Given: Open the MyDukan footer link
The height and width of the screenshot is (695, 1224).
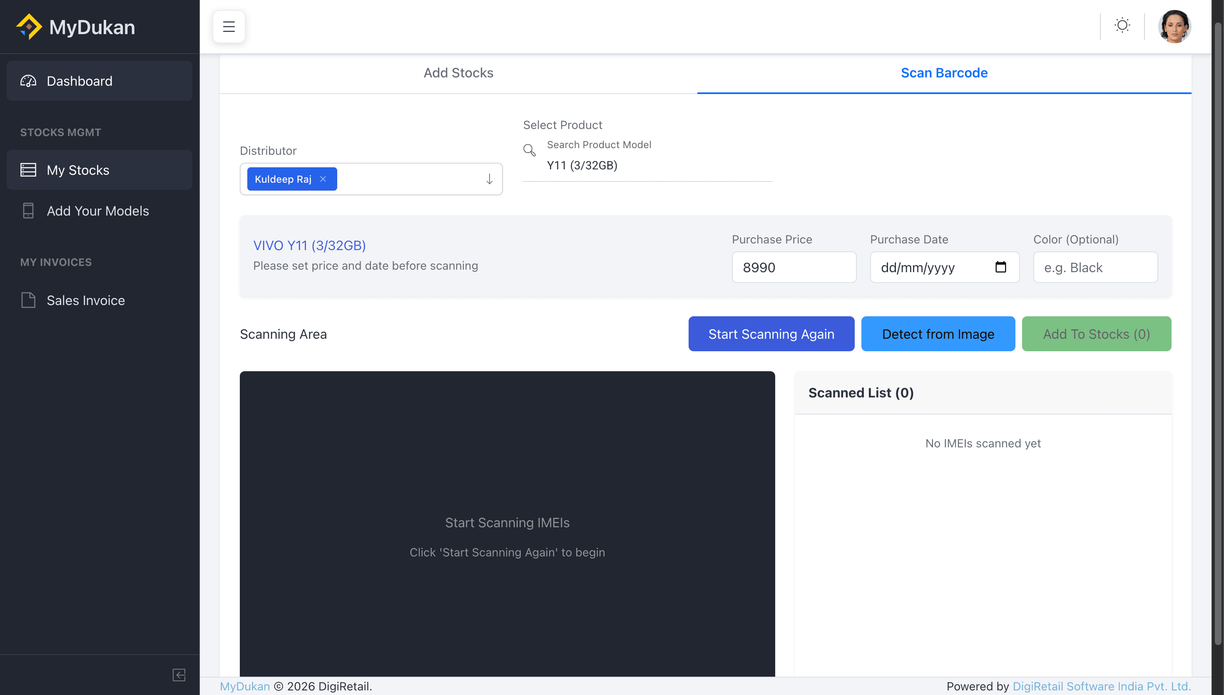Looking at the screenshot, I should point(245,686).
